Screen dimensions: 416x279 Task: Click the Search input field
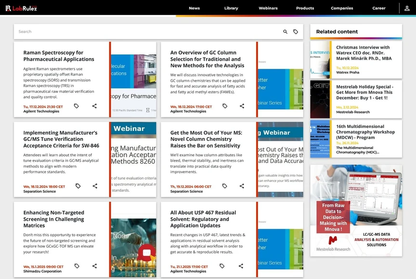pos(149,32)
